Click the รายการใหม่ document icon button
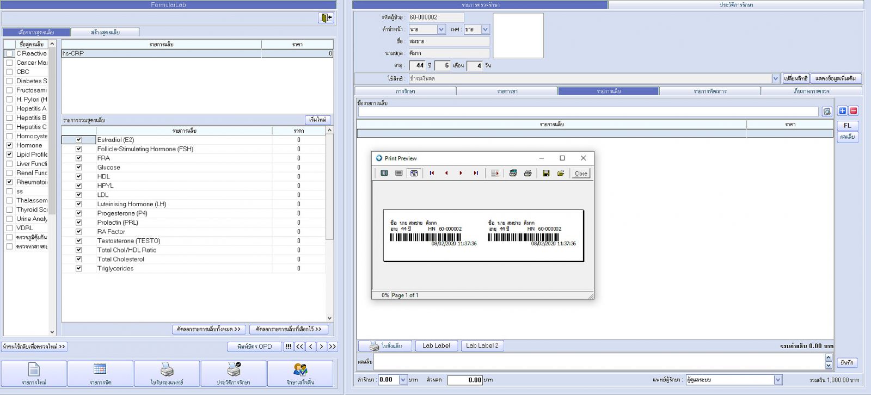The image size is (871, 395). click(34, 374)
